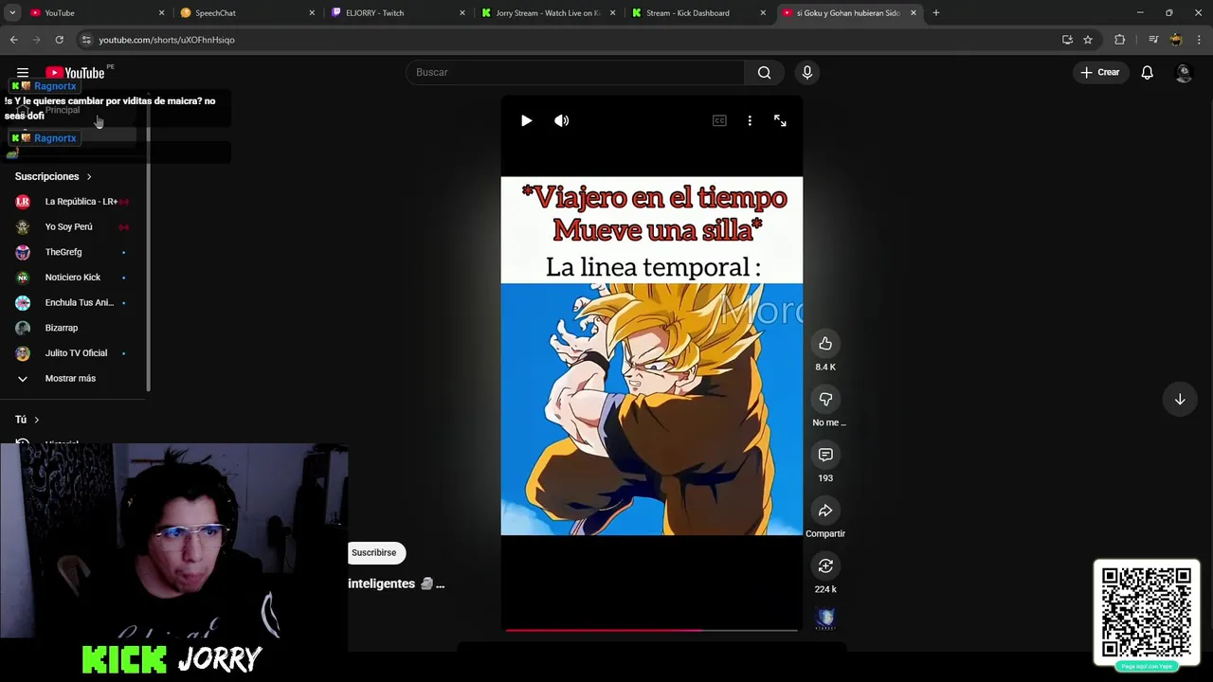This screenshot has width=1213, height=682.
Task: Go back in browser history
Action: click(13, 40)
